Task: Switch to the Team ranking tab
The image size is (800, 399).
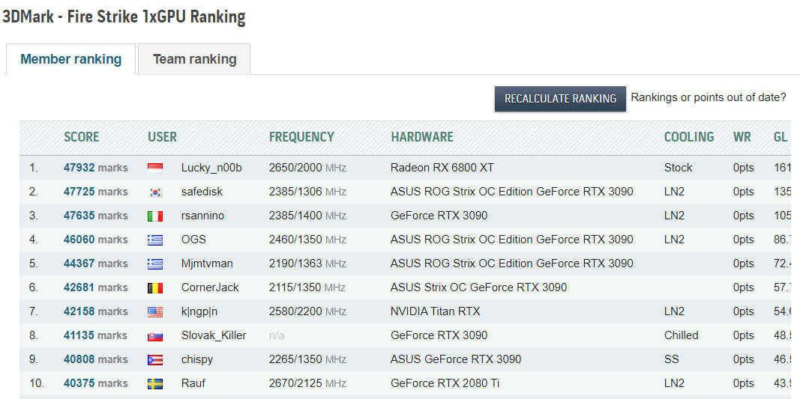Action: 194,59
